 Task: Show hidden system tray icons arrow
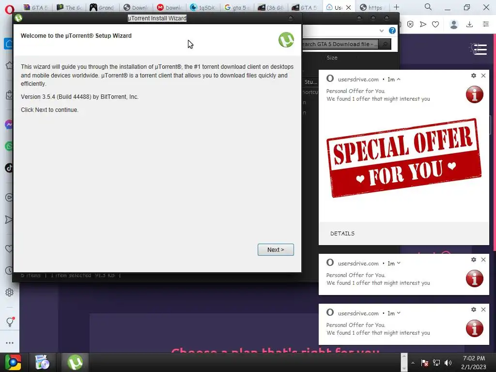coord(413,363)
